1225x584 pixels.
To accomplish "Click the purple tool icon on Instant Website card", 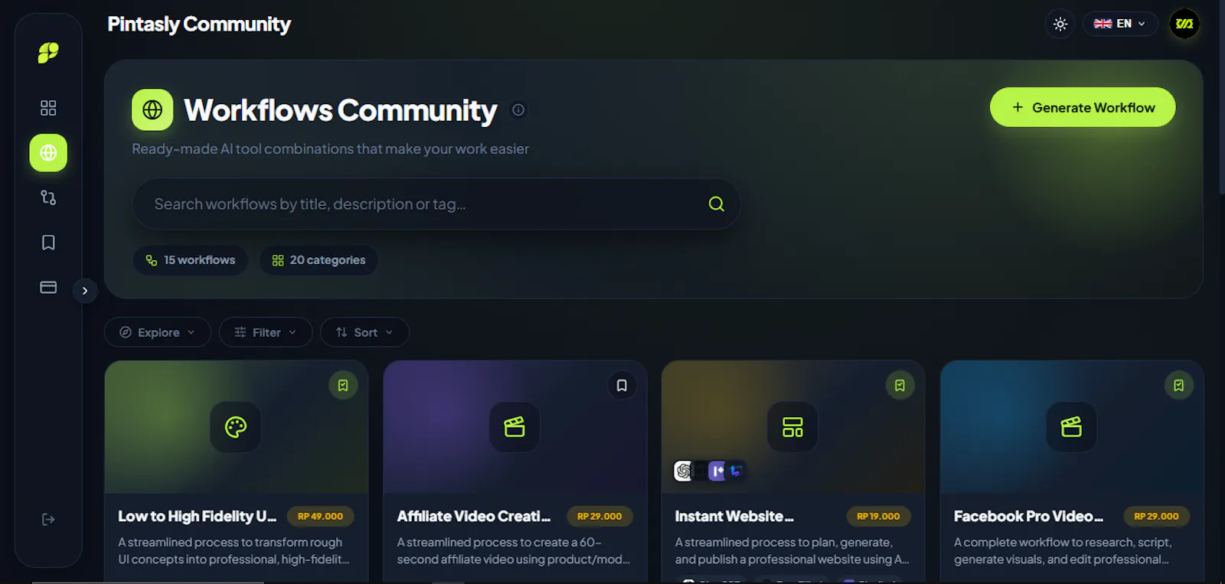I will (x=717, y=471).
